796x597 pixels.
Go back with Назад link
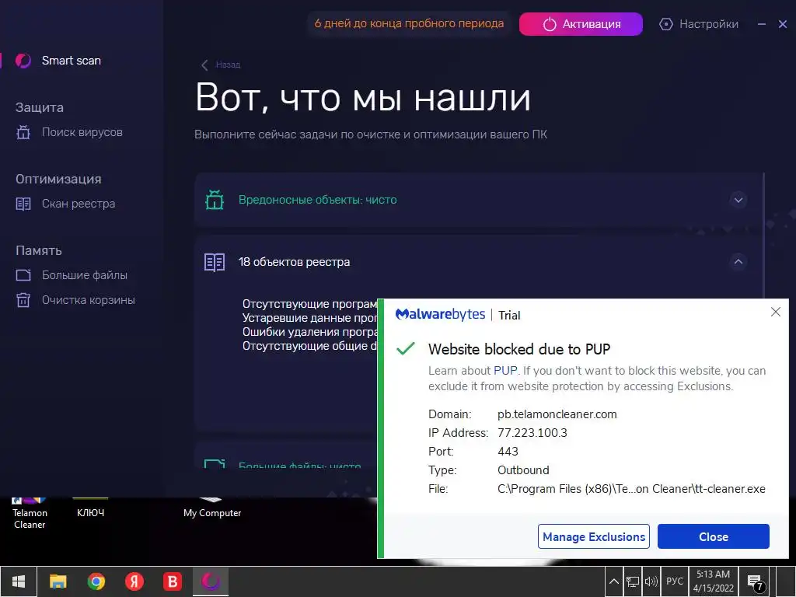coord(228,65)
